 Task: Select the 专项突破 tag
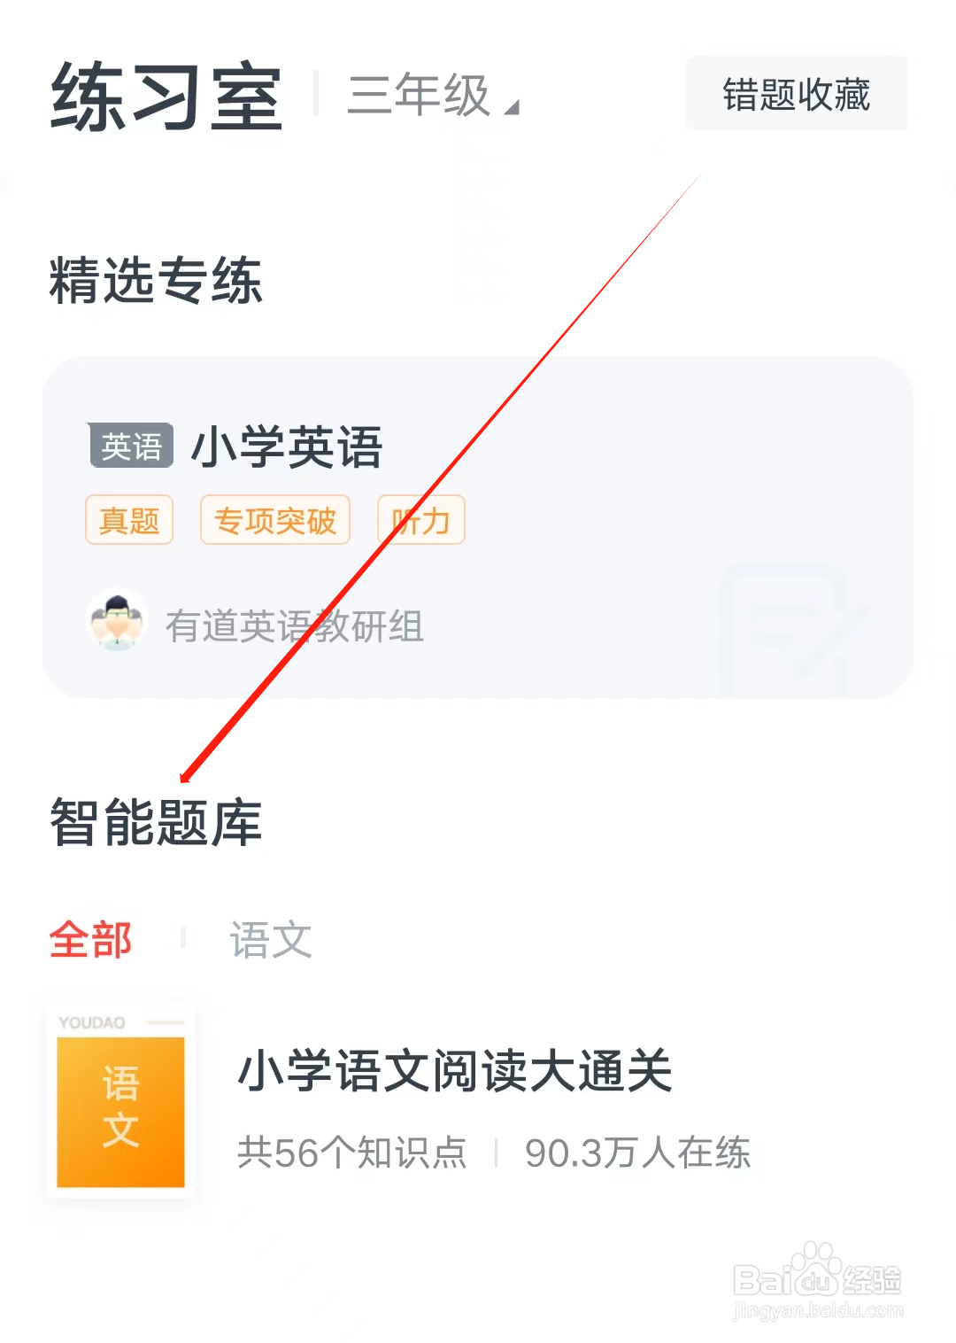click(x=275, y=520)
